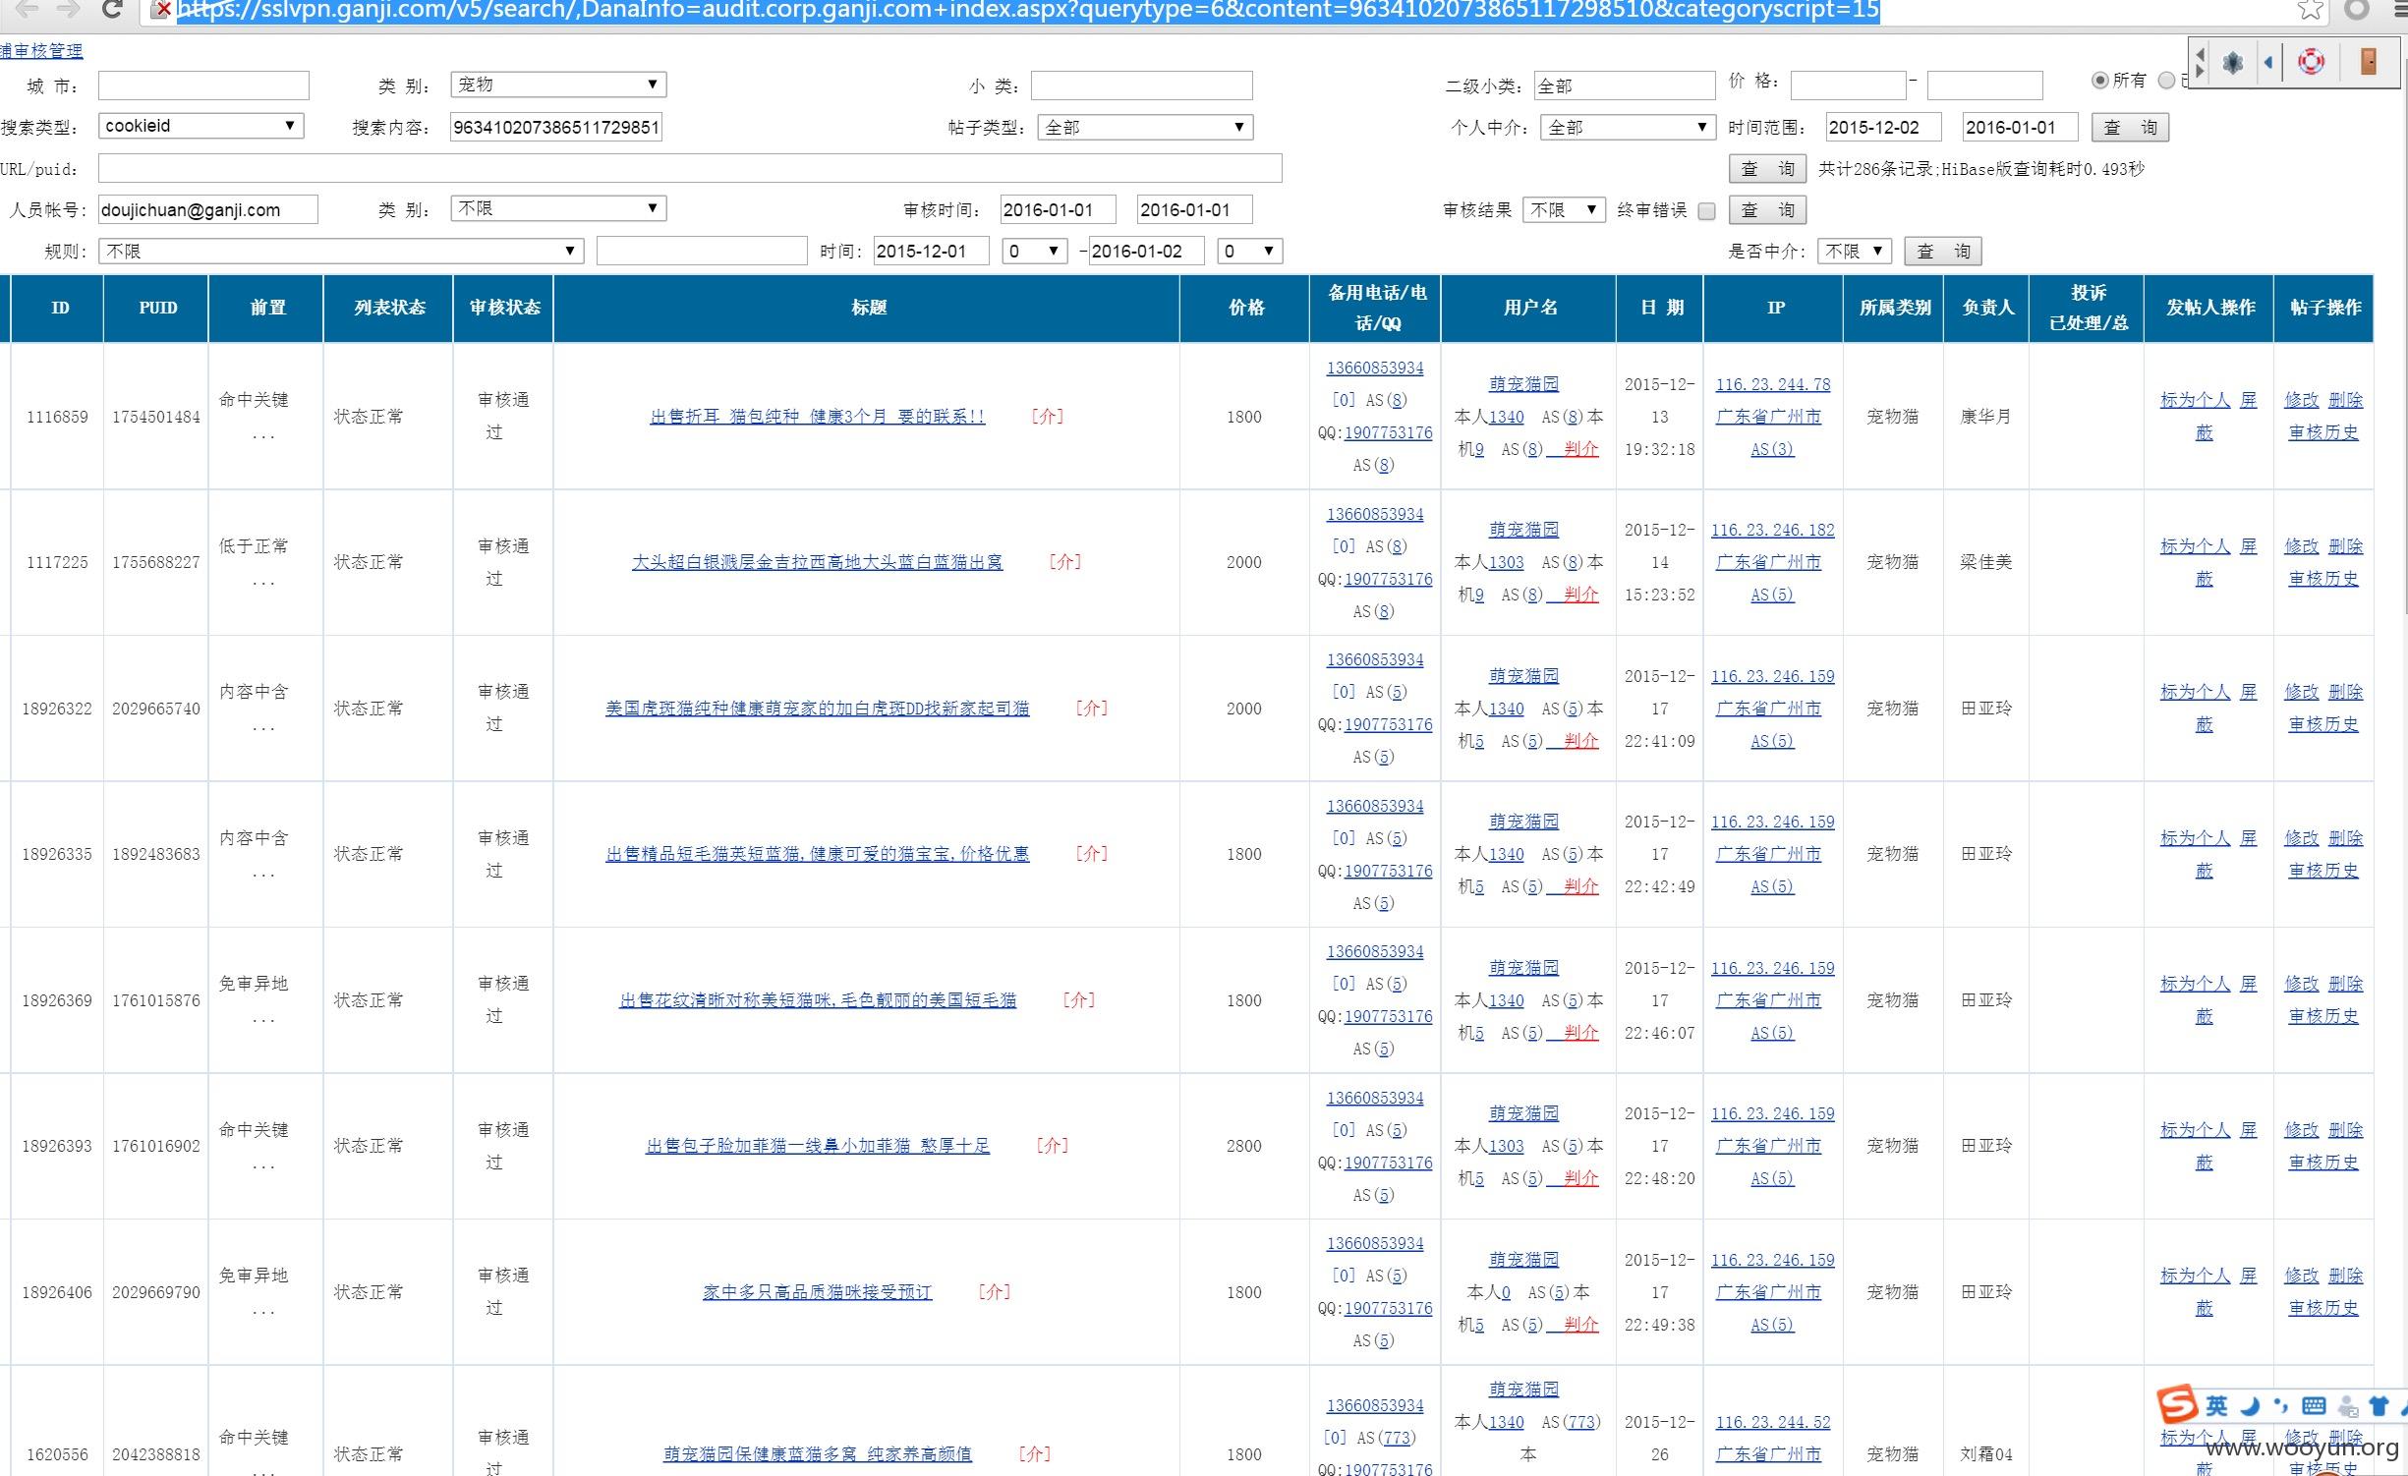
Task: Click IP link 116.23.244.78
Action: point(1772,384)
